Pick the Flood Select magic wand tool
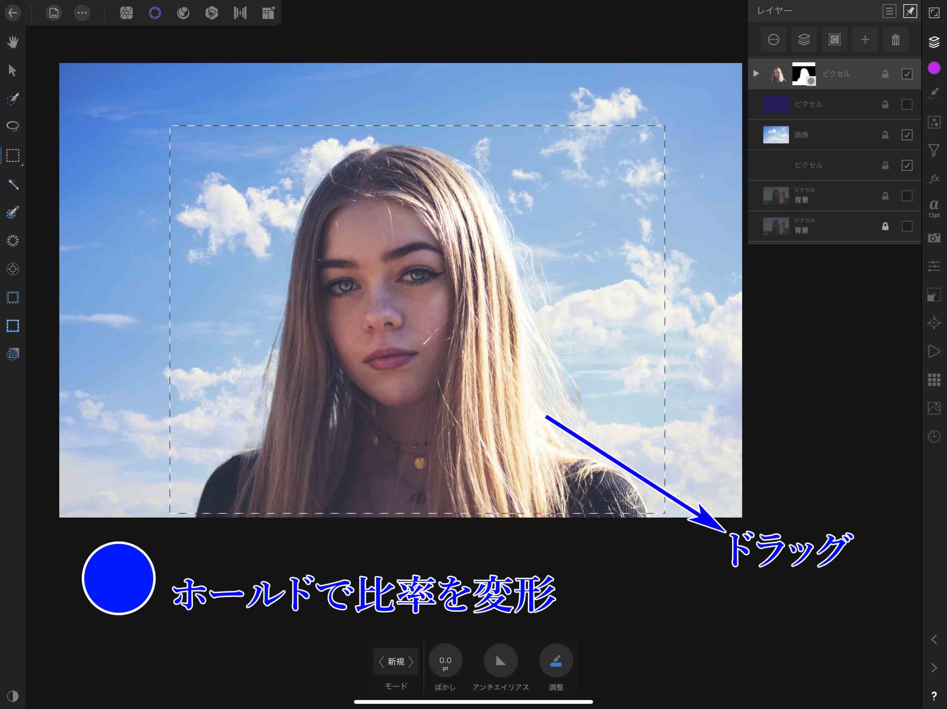The width and height of the screenshot is (947, 709). point(13,184)
